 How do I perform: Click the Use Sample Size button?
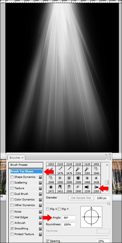point(81,198)
